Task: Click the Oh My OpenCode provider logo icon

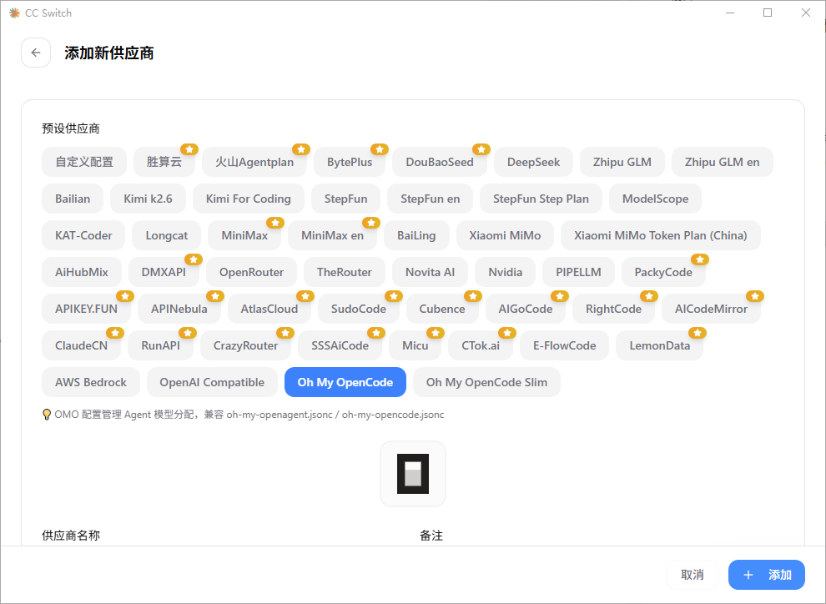Action: 413,474
